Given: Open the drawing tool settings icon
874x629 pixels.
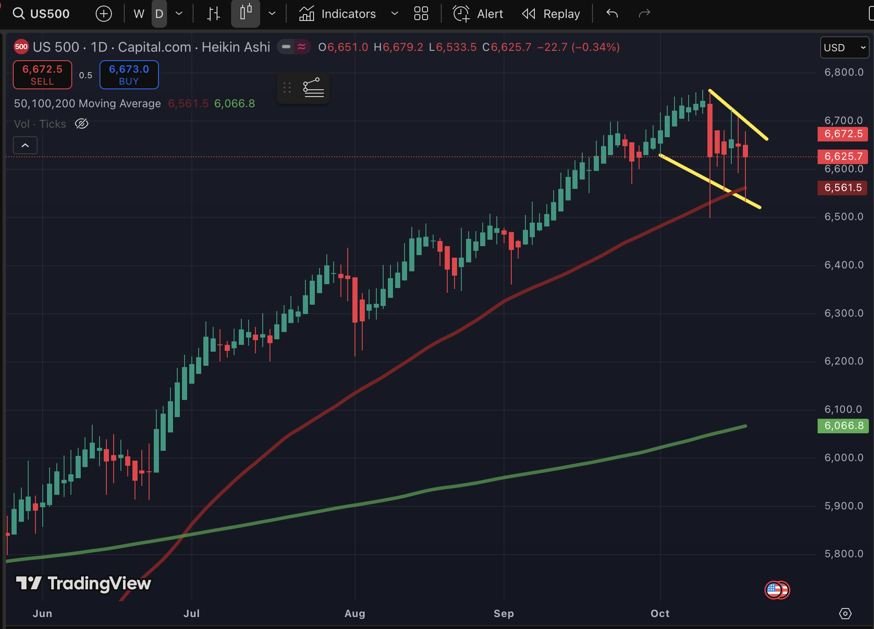Looking at the screenshot, I should 313,88.
